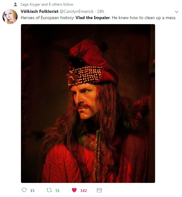Click the reply speech bubble icon
182x197 pixels.
(24, 190)
